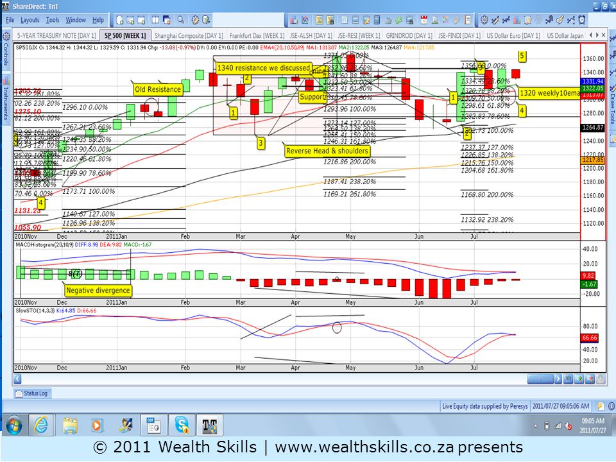
Task: Click the tab scroll left arrow
Action: coord(591,35)
